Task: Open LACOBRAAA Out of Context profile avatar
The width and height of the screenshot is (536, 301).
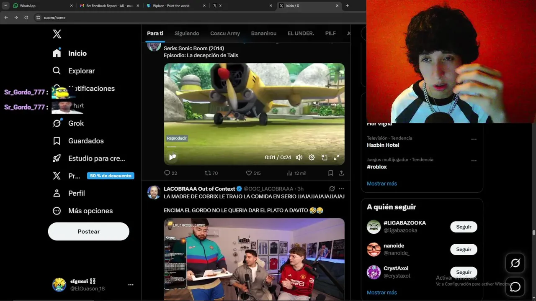Action: (x=154, y=192)
